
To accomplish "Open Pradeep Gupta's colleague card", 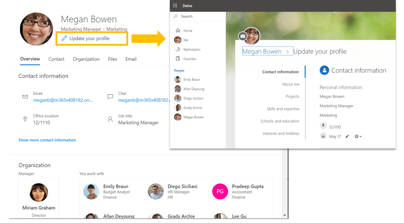I will (238, 191).
